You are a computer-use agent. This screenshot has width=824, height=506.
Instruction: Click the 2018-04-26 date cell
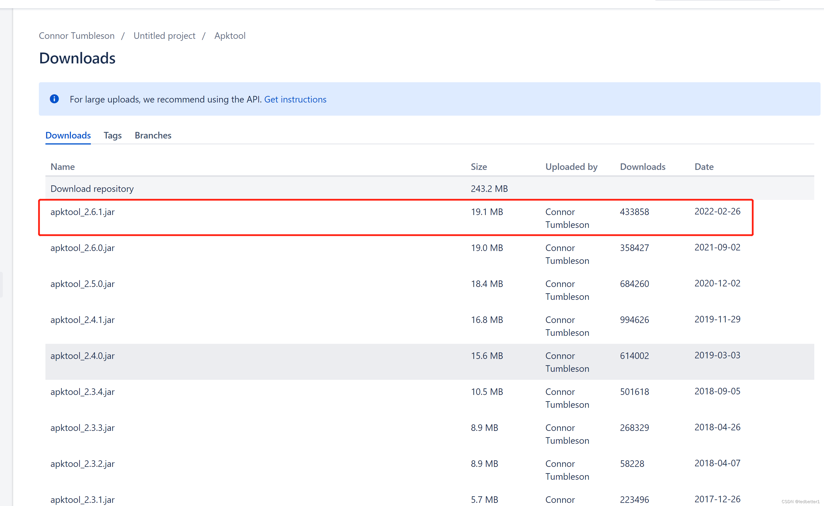[717, 427]
